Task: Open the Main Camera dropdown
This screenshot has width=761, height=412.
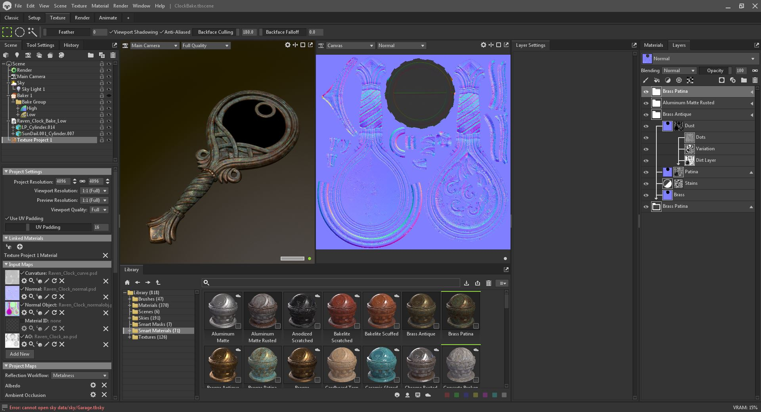Action: pos(155,46)
